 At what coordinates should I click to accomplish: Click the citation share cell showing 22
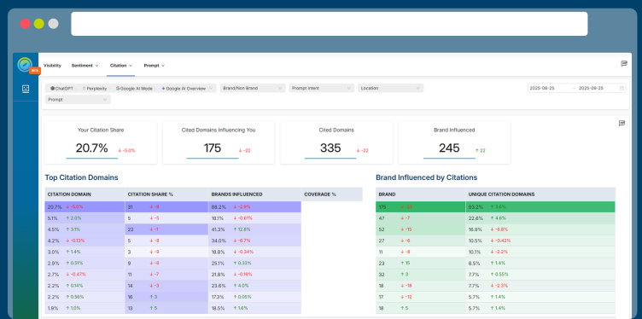pyautogui.click(x=166, y=229)
